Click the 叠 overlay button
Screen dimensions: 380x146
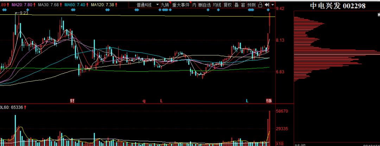[236, 5]
